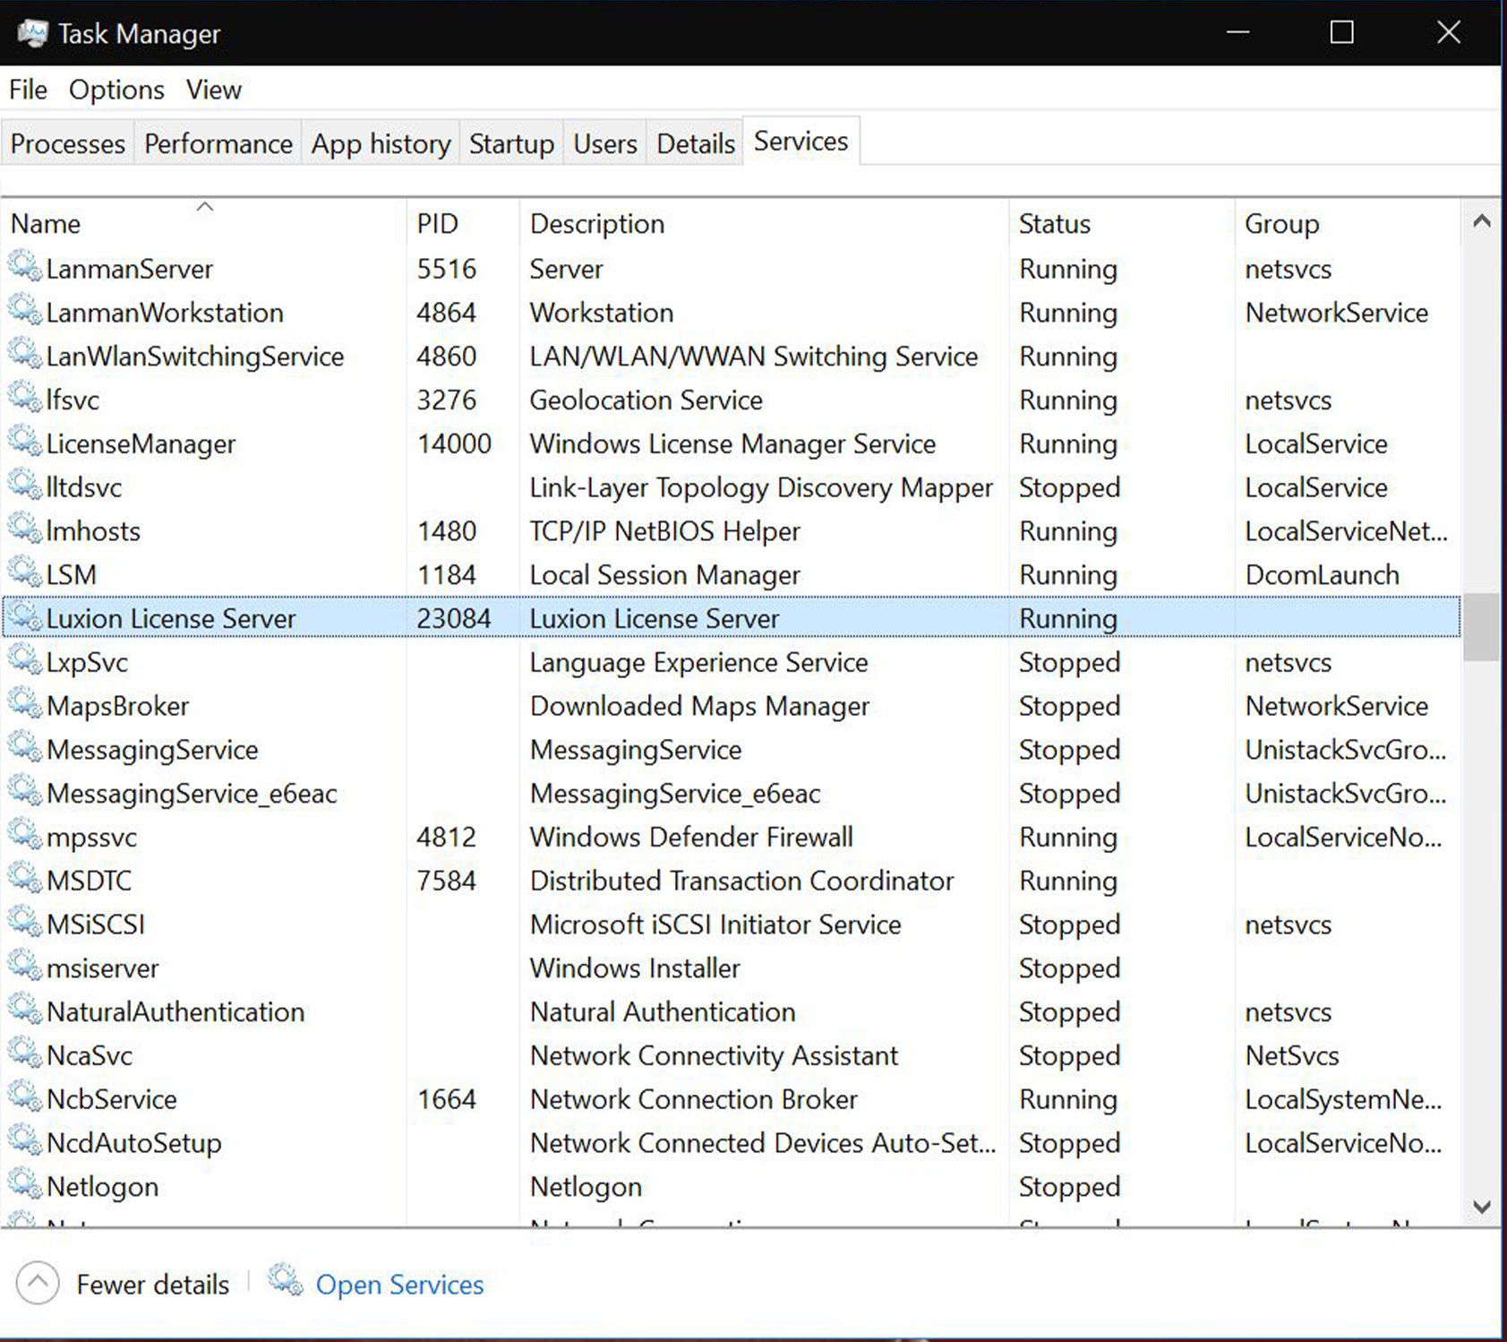Open the View menu

tap(214, 90)
